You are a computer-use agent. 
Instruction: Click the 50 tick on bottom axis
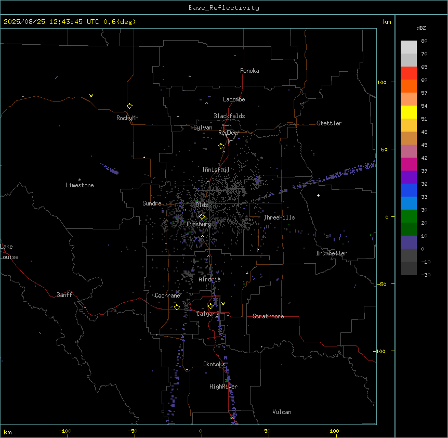click(267, 431)
